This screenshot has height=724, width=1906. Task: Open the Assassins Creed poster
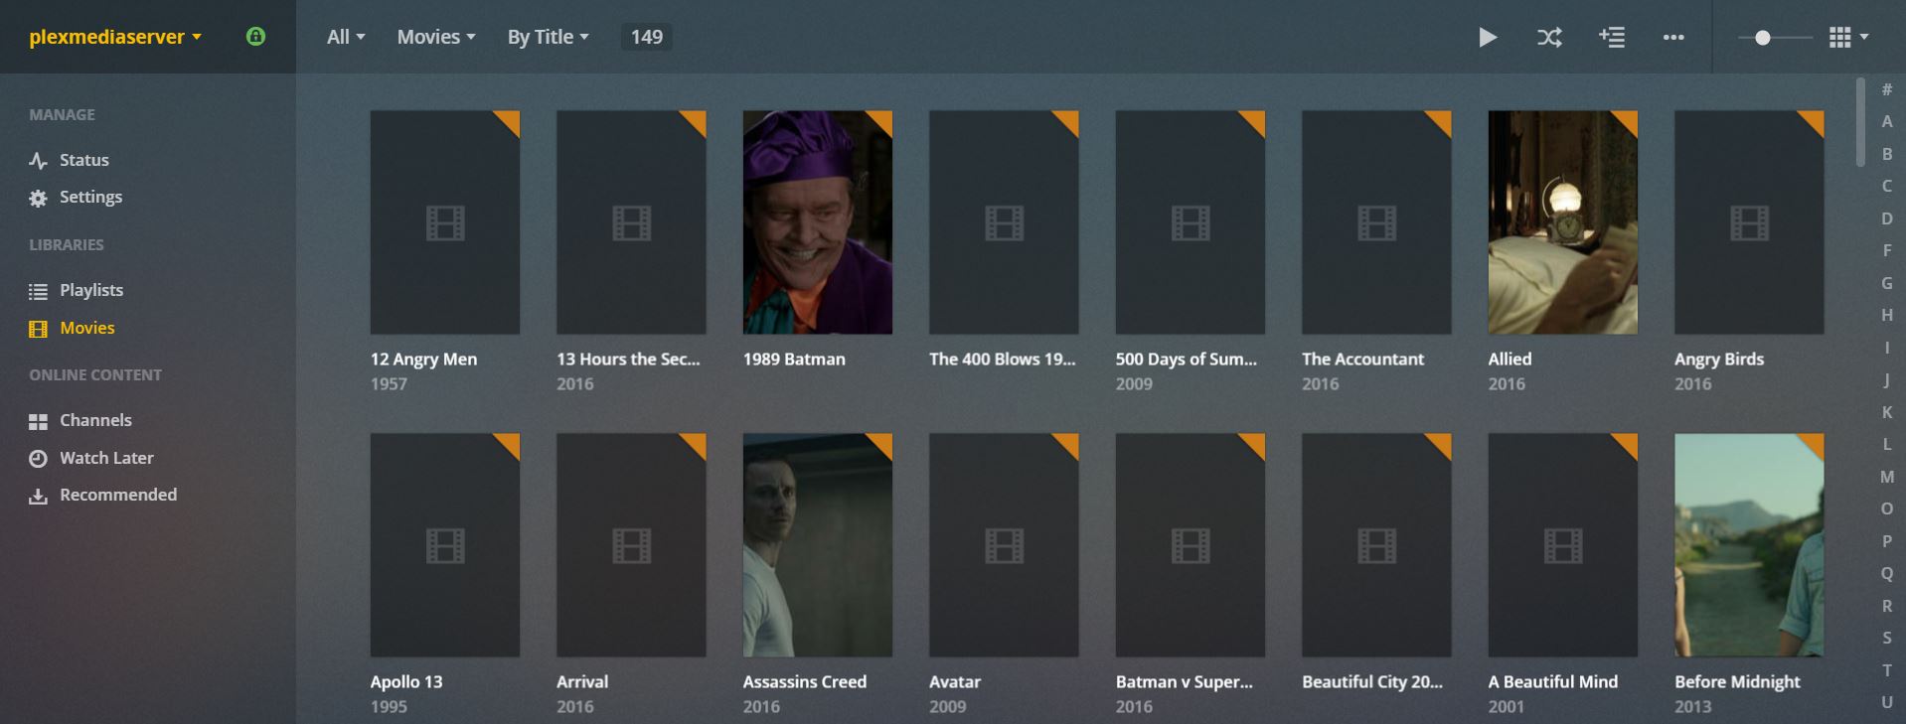click(818, 545)
